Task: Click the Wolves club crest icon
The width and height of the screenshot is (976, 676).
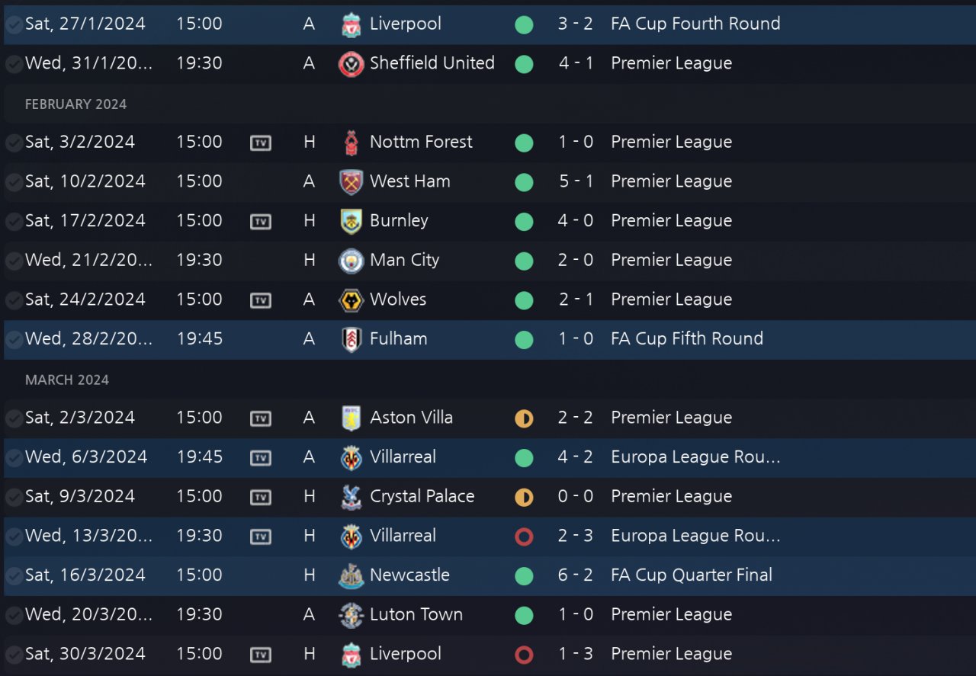Action: coord(351,300)
